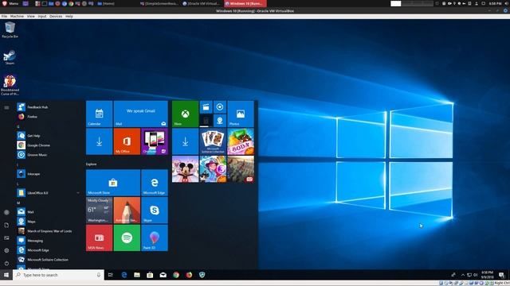
Task: Open Task View on the taskbar
Action: pyautogui.click(x=111, y=275)
